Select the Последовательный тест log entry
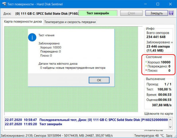This screenshot has width=177, height=138. pos(74,120)
